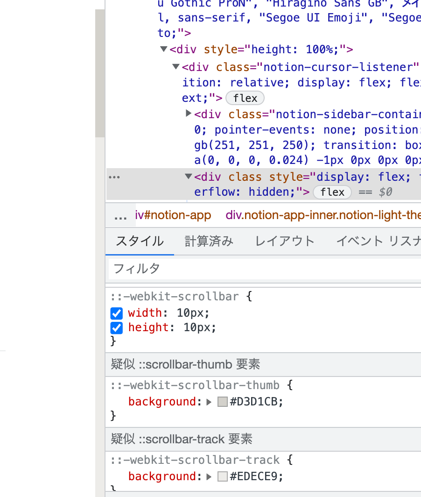The image size is (421, 497).
Task: Click the ::-webkit-scrollbar-thumb selector text
Action: 195,385
